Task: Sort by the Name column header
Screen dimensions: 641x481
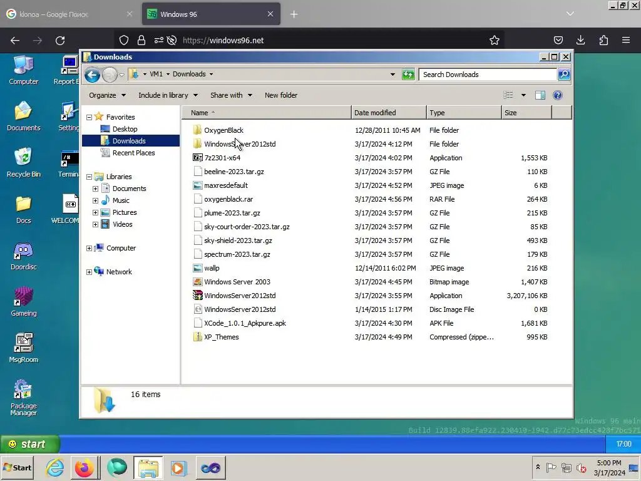Action: [266, 113]
